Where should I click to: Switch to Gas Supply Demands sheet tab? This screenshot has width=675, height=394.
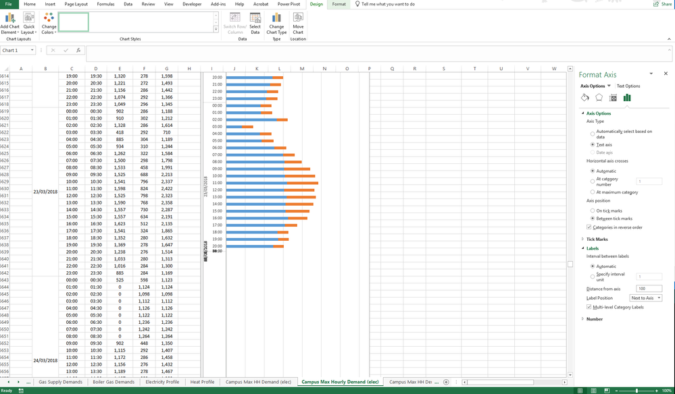[60, 382]
